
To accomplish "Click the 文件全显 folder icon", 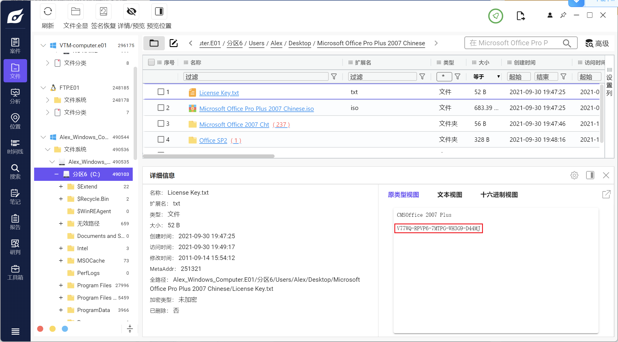I will click(x=76, y=12).
